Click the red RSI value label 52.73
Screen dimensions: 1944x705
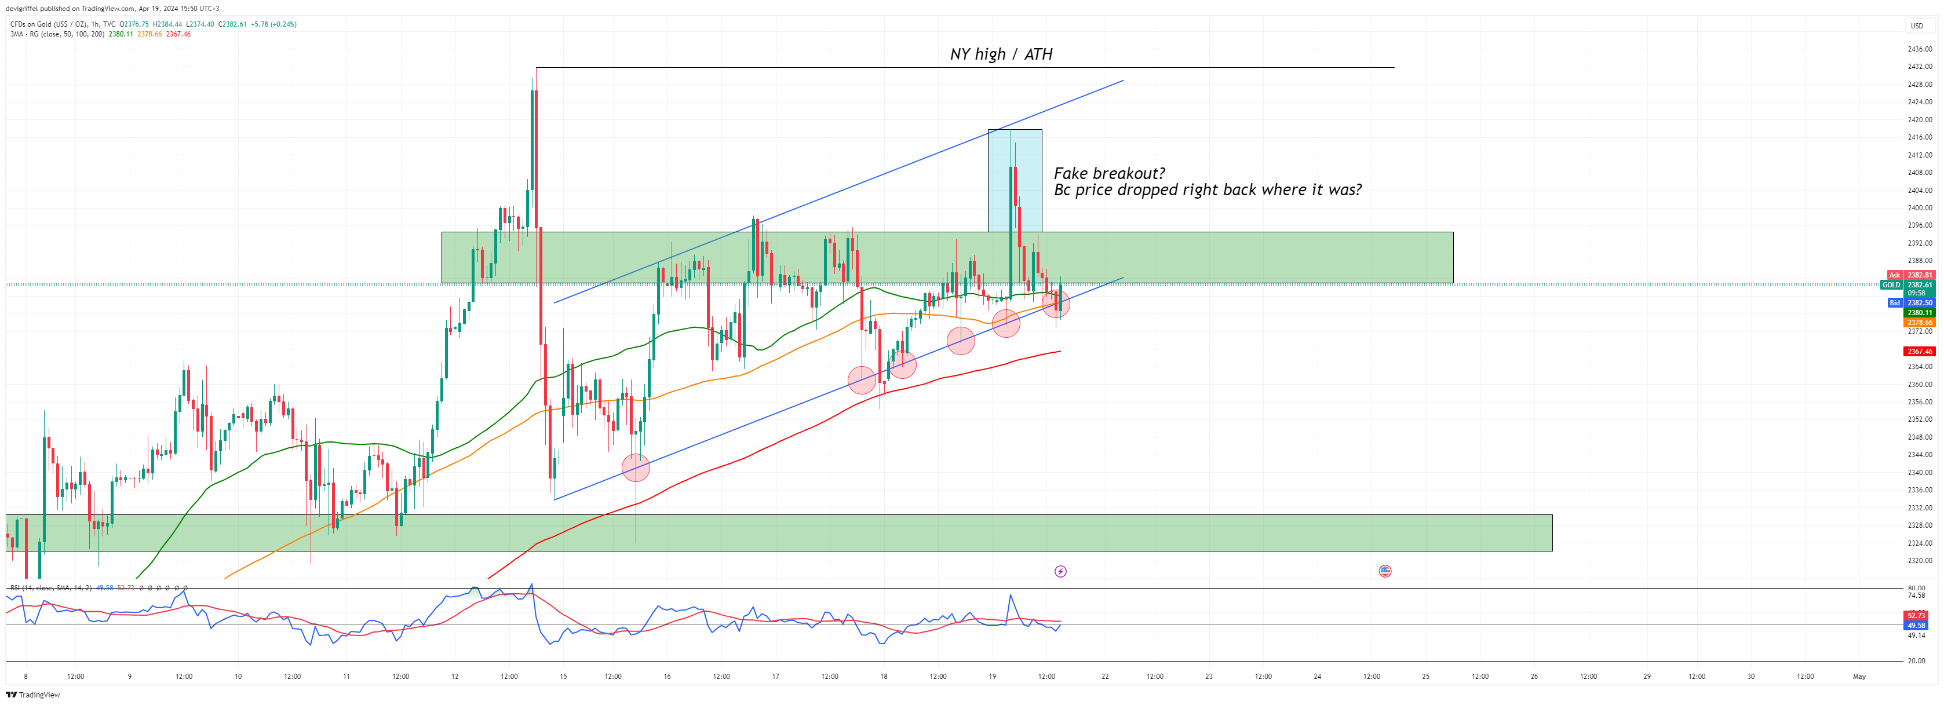click(1916, 615)
